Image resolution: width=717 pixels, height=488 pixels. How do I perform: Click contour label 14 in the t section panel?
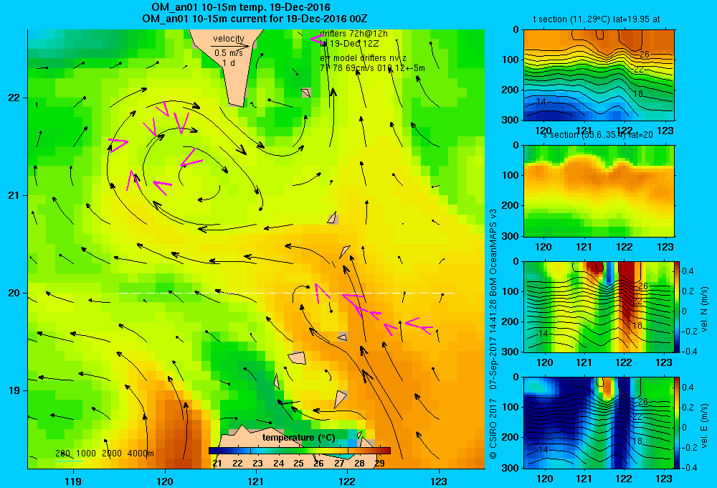pyautogui.click(x=541, y=102)
